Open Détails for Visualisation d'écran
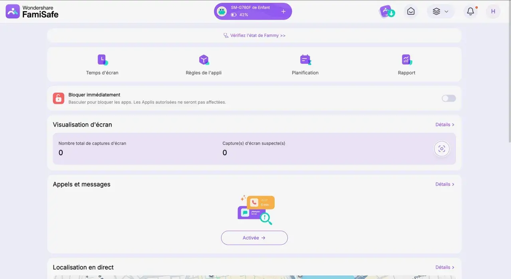 tap(445, 125)
